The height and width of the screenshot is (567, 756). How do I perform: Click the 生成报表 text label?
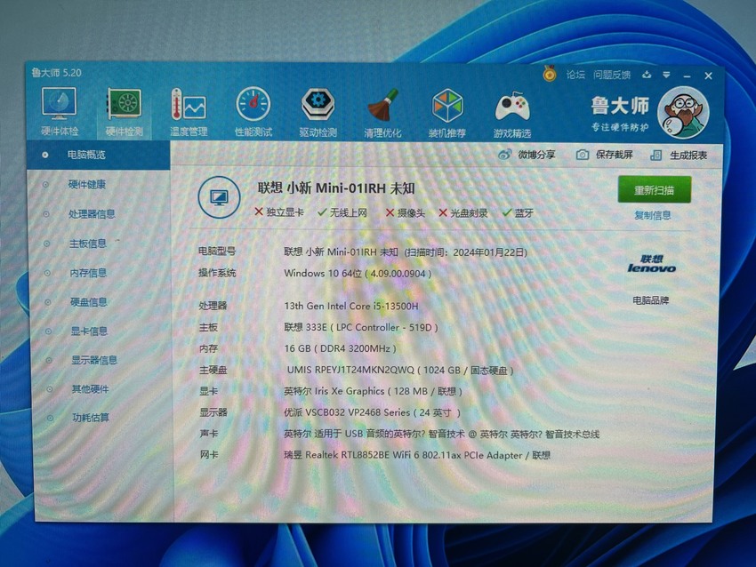click(x=688, y=156)
